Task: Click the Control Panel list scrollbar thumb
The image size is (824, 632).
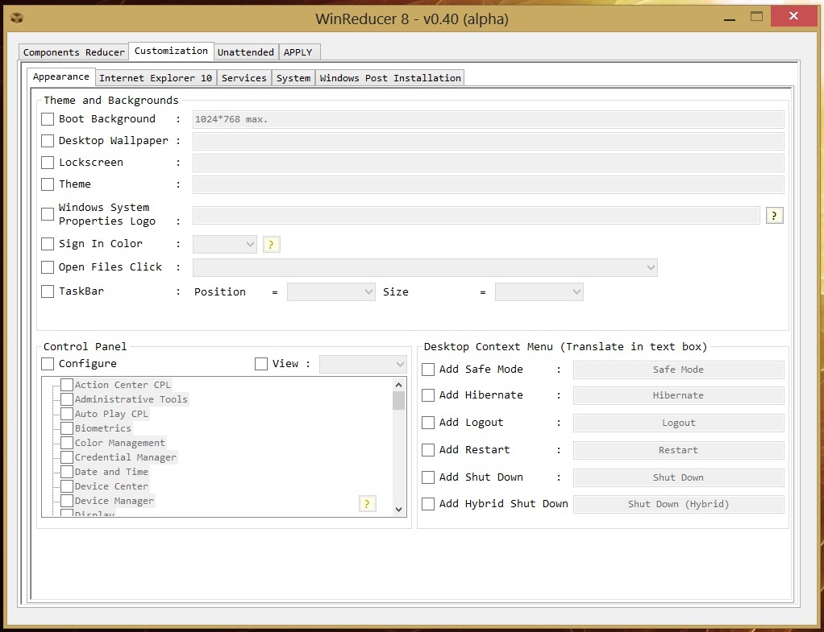Action: point(399,400)
